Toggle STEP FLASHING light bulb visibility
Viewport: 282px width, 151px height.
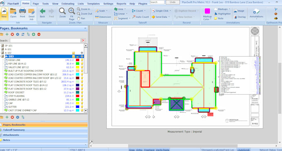coord(82,96)
